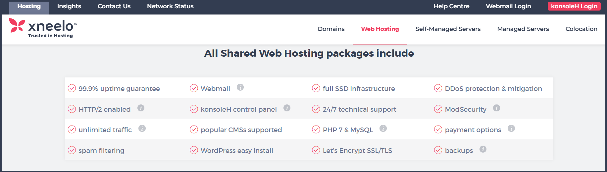Viewport: 607px width, 172px height.
Task: Open Self-Managed Servers menu
Action: click(448, 29)
